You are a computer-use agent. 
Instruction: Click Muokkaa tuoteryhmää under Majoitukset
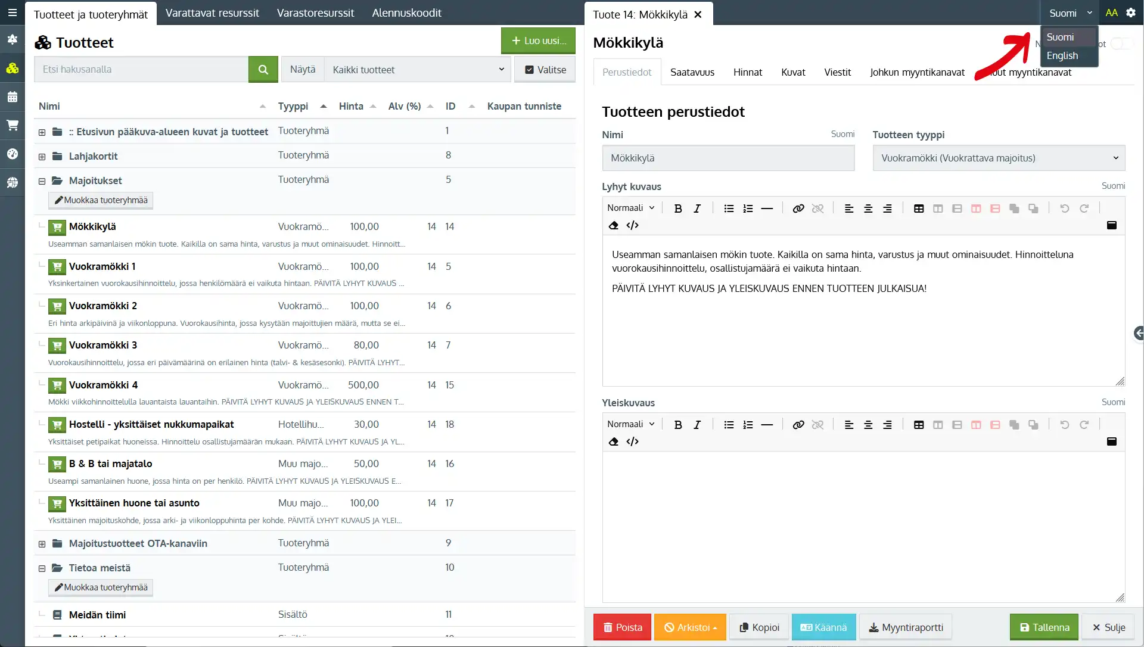pos(101,200)
